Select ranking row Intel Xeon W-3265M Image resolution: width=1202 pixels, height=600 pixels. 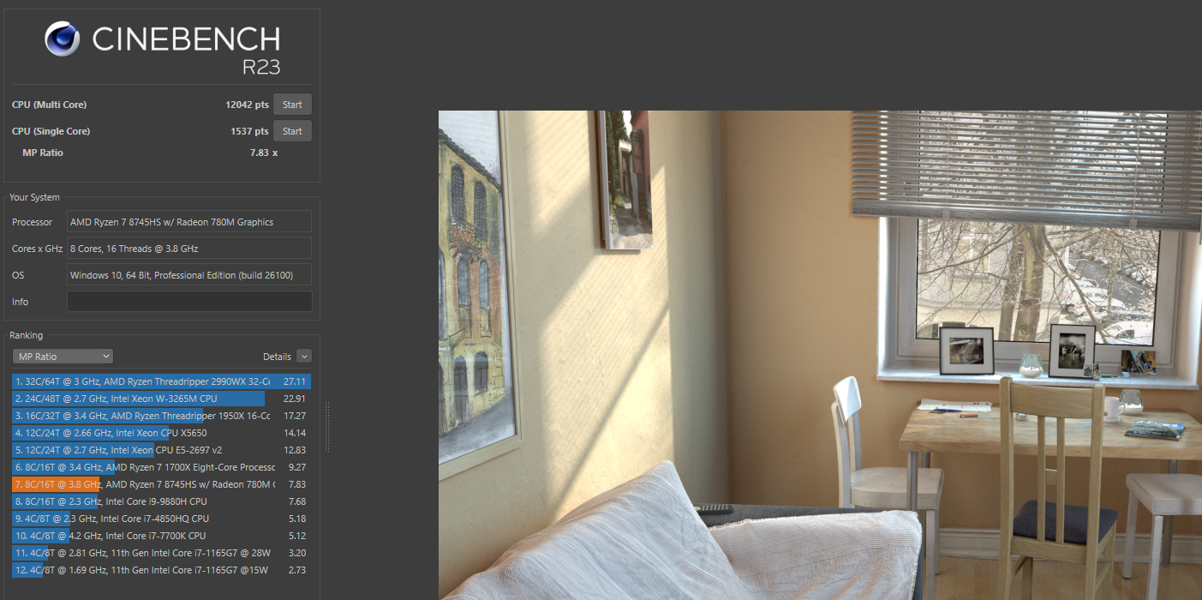coord(161,399)
